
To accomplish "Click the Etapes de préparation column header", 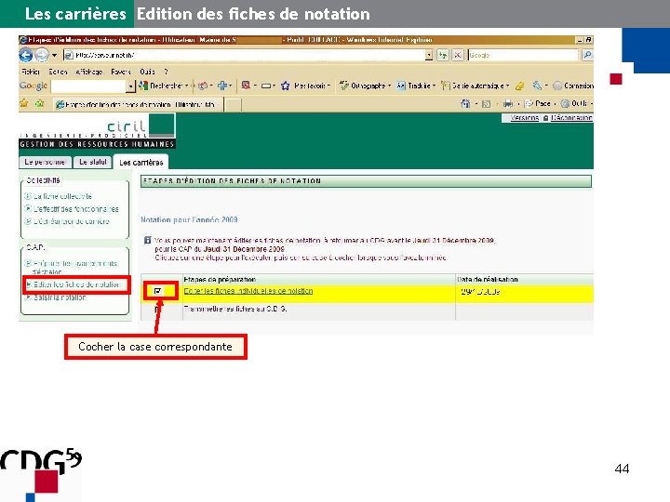I will coord(220,280).
